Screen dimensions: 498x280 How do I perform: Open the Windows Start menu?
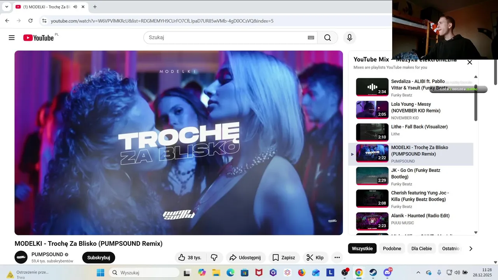tap(100, 273)
